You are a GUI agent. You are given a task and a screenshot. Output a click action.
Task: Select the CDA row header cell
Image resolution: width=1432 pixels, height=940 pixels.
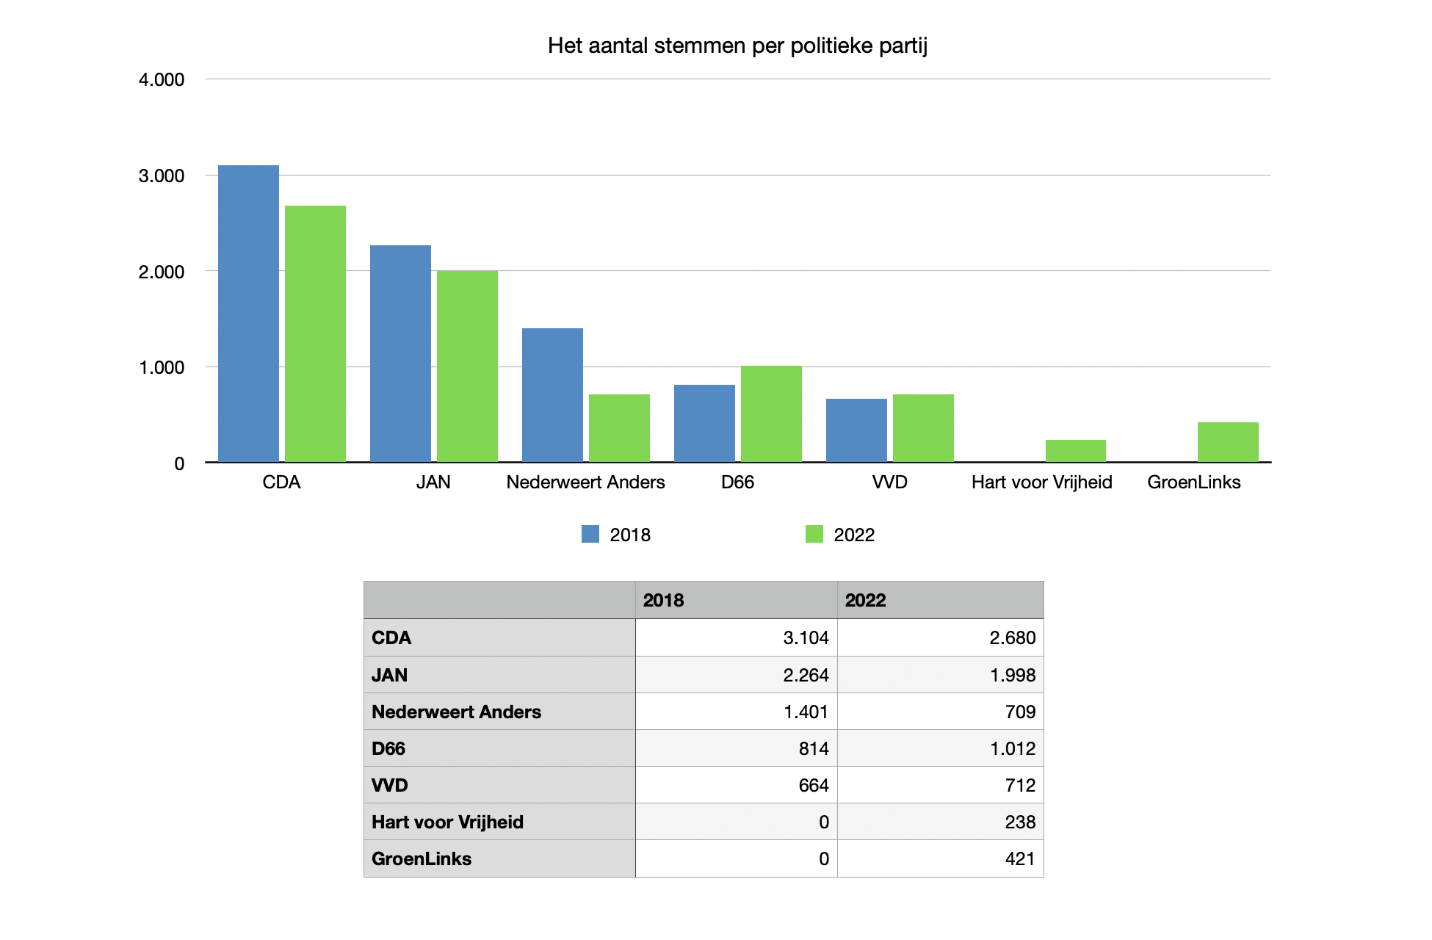pos(499,637)
